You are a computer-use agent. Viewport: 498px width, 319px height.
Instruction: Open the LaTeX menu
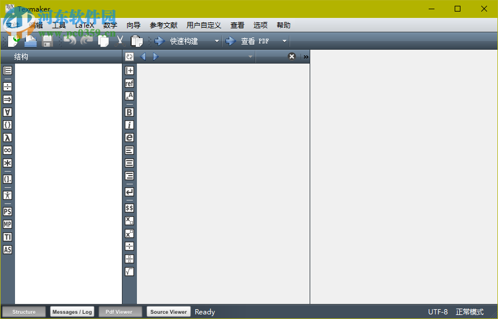[84, 25]
